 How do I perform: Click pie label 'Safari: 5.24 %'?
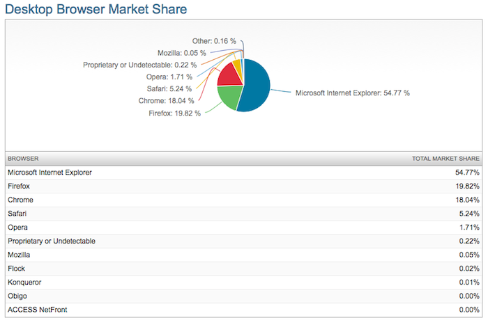169,89
